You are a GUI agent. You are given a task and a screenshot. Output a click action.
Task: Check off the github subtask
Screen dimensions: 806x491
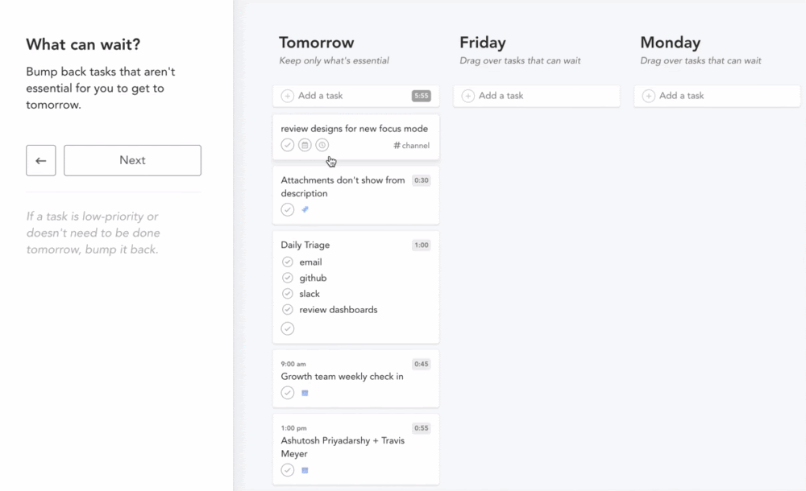click(288, 278)
